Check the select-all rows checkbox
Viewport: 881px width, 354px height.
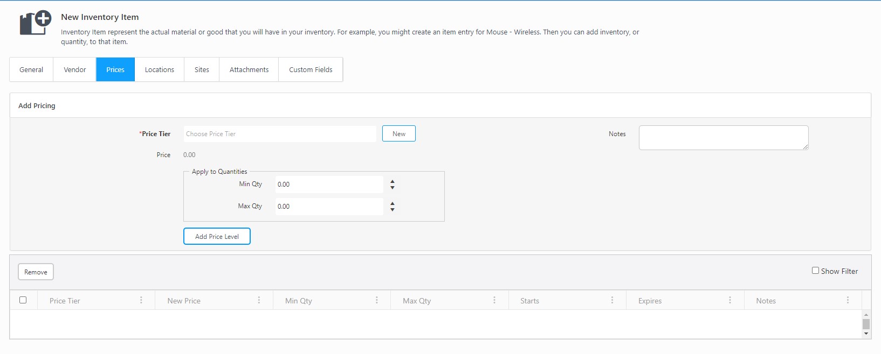point(23,300)
